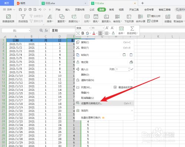Open the font name dropdown (宋体)
The image size is (185, 147).
pos(90,28)
